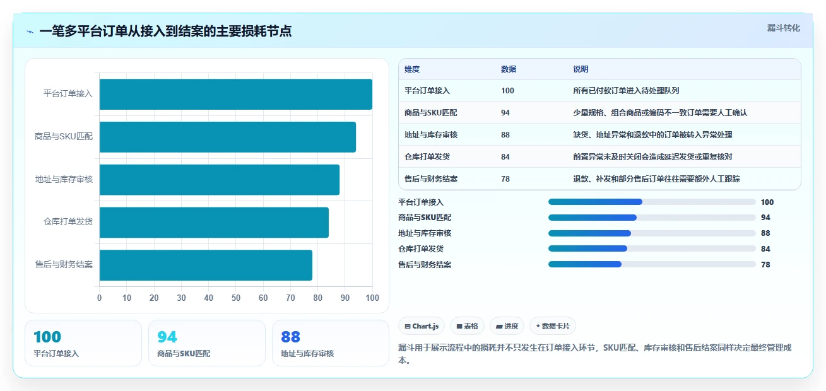Select the 数据卡片 chip
The image size is (826, 391).
tap(553, 326)
